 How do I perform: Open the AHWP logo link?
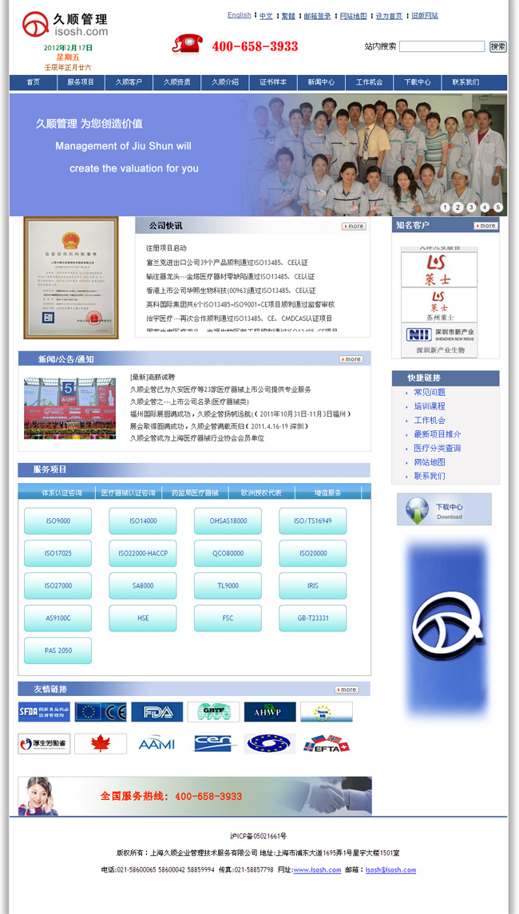point(270,712)
